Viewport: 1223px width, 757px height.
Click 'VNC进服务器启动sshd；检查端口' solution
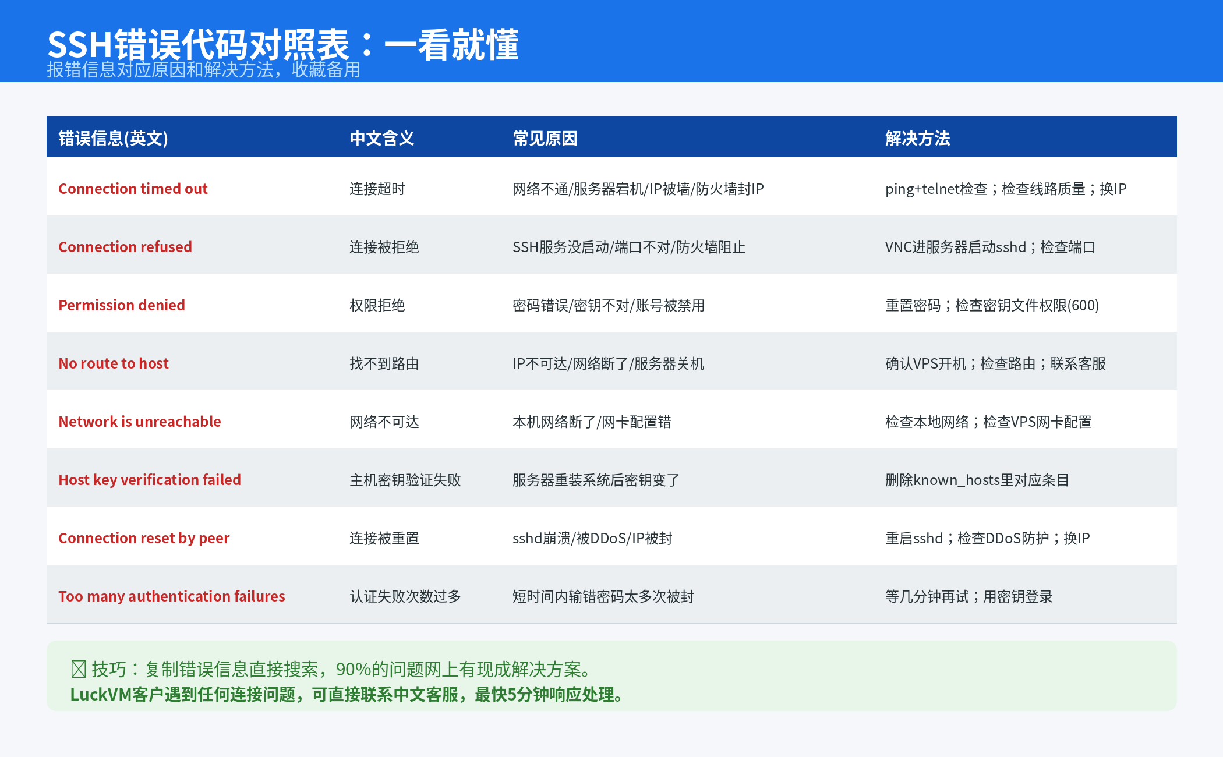tap(991, 247)
